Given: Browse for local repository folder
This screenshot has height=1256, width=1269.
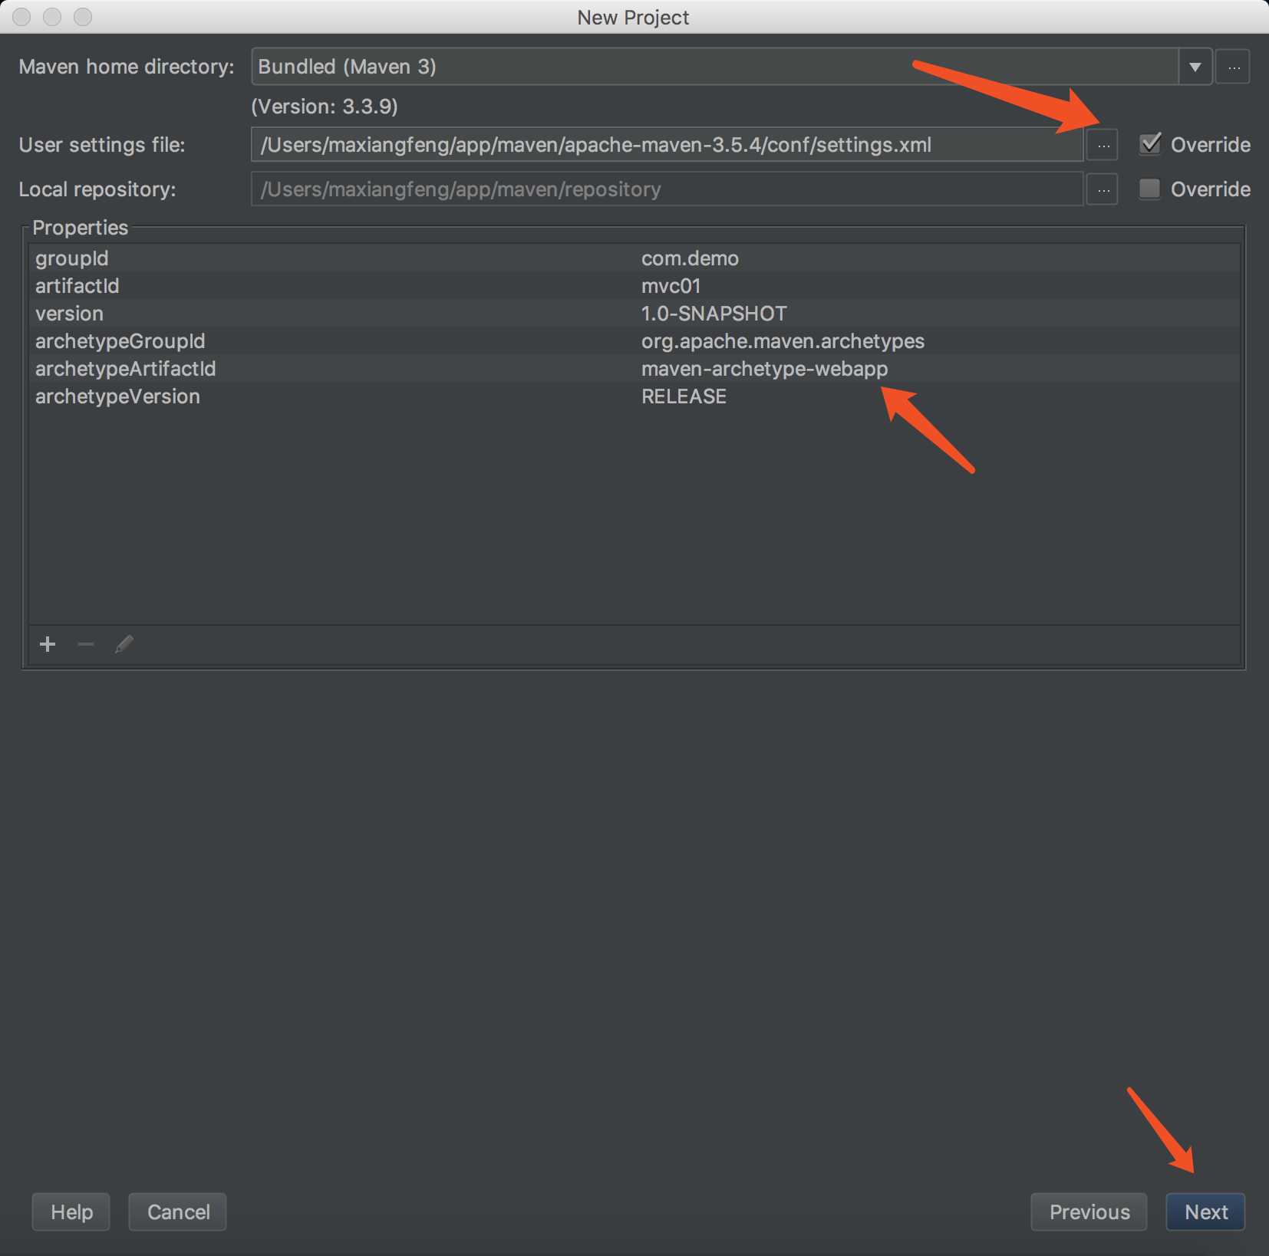Looking at the screenshot, I should (1103, 189).
